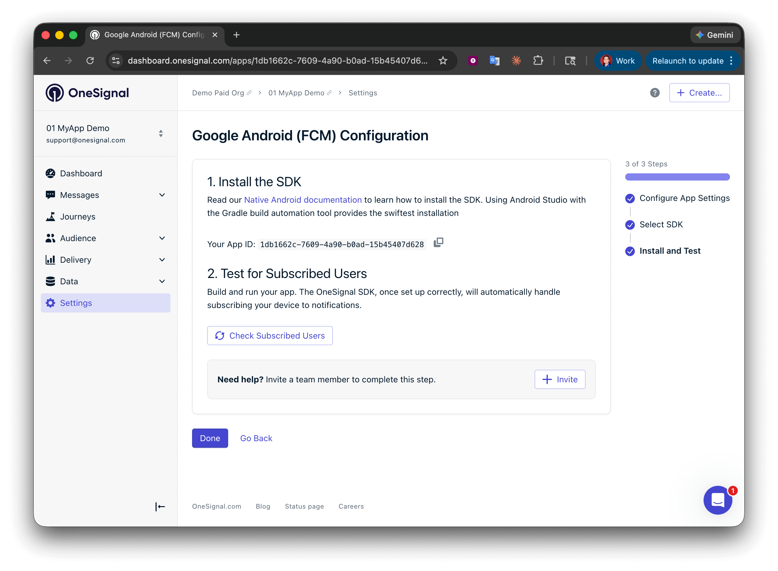Click the Configure App Settings checkmark

630,199
